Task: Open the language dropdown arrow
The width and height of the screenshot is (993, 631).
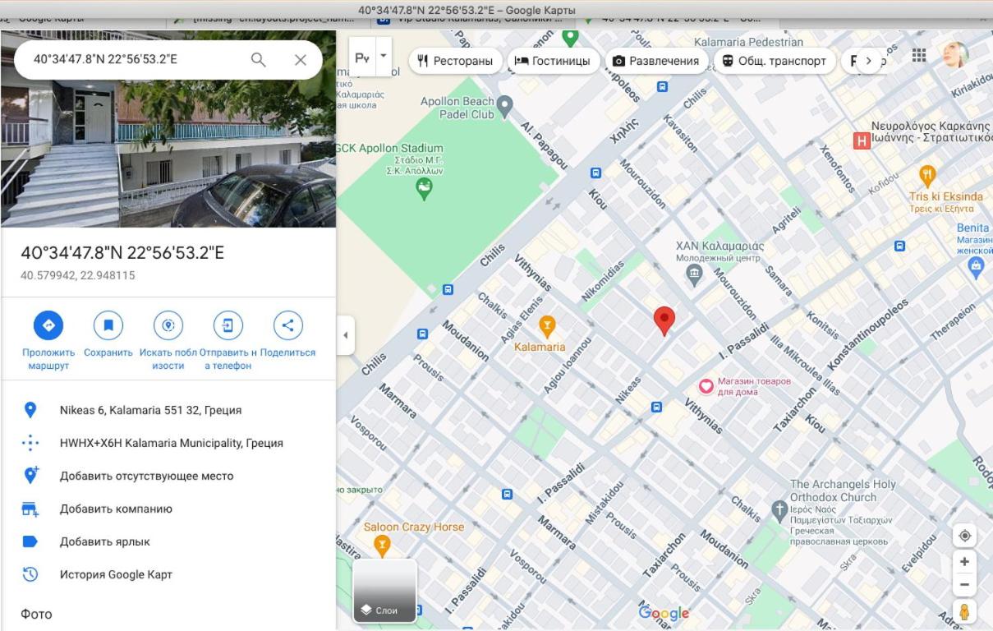Action: [382, 57]
